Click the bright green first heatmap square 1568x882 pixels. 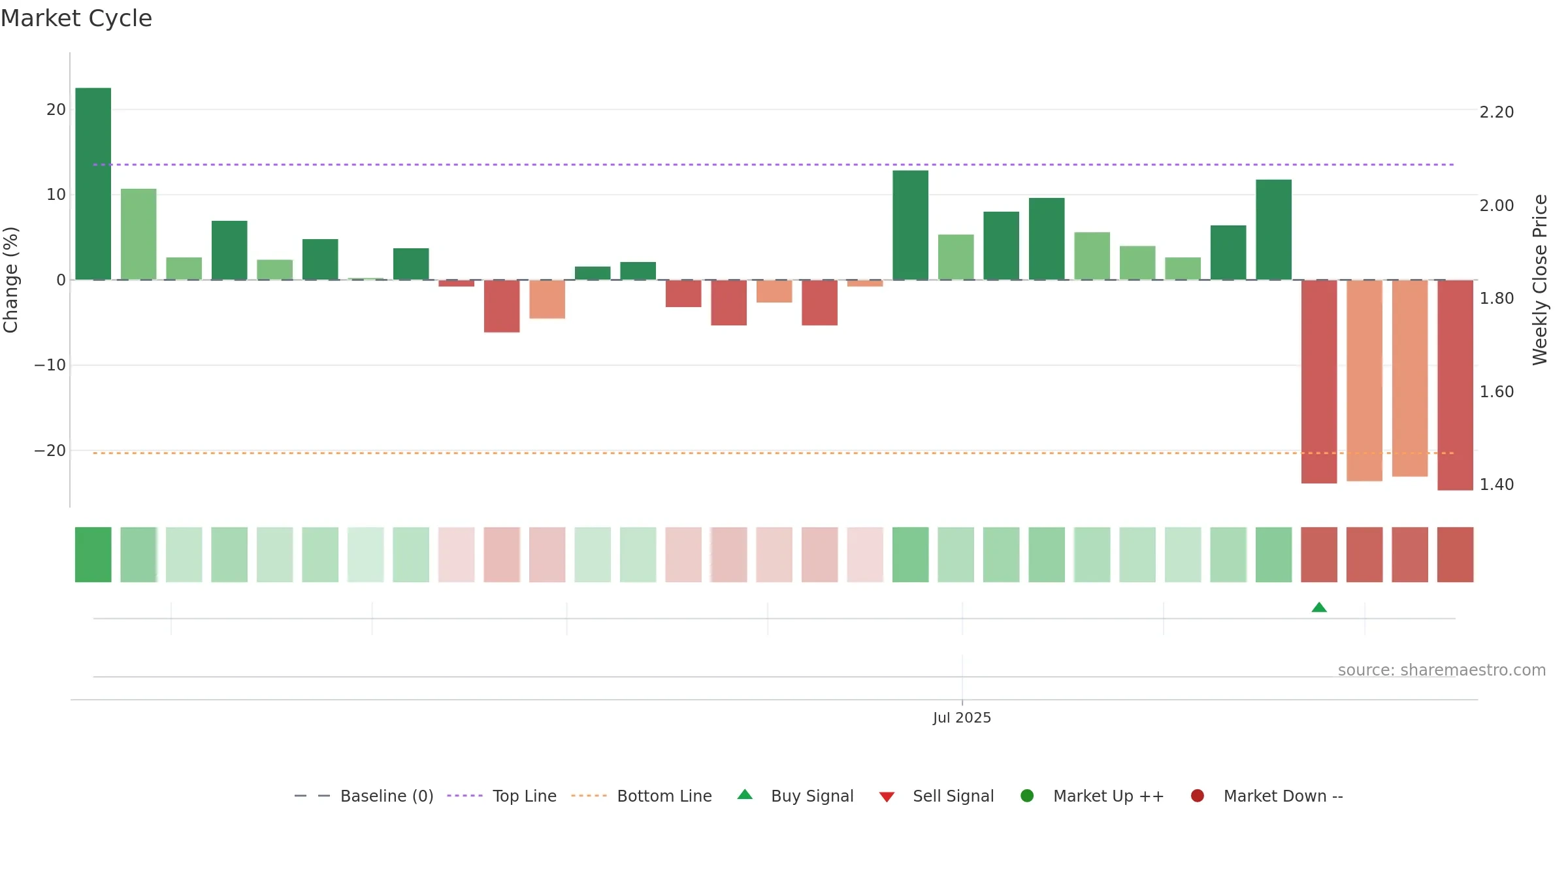(x=93, y=555)
